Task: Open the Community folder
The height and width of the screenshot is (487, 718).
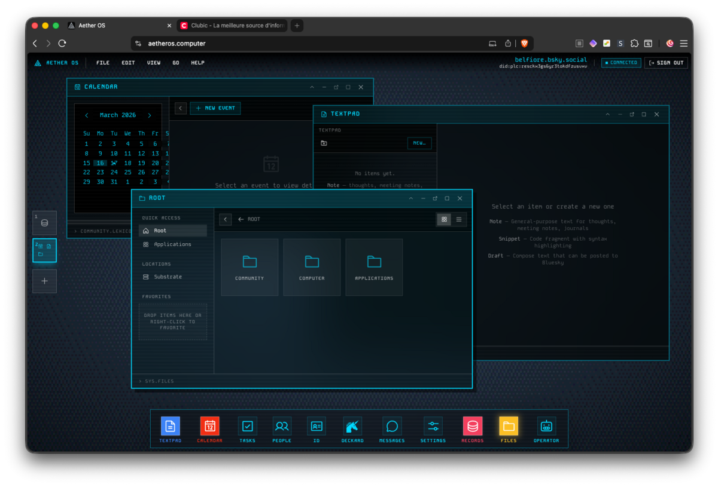Action: pos(250,267)
